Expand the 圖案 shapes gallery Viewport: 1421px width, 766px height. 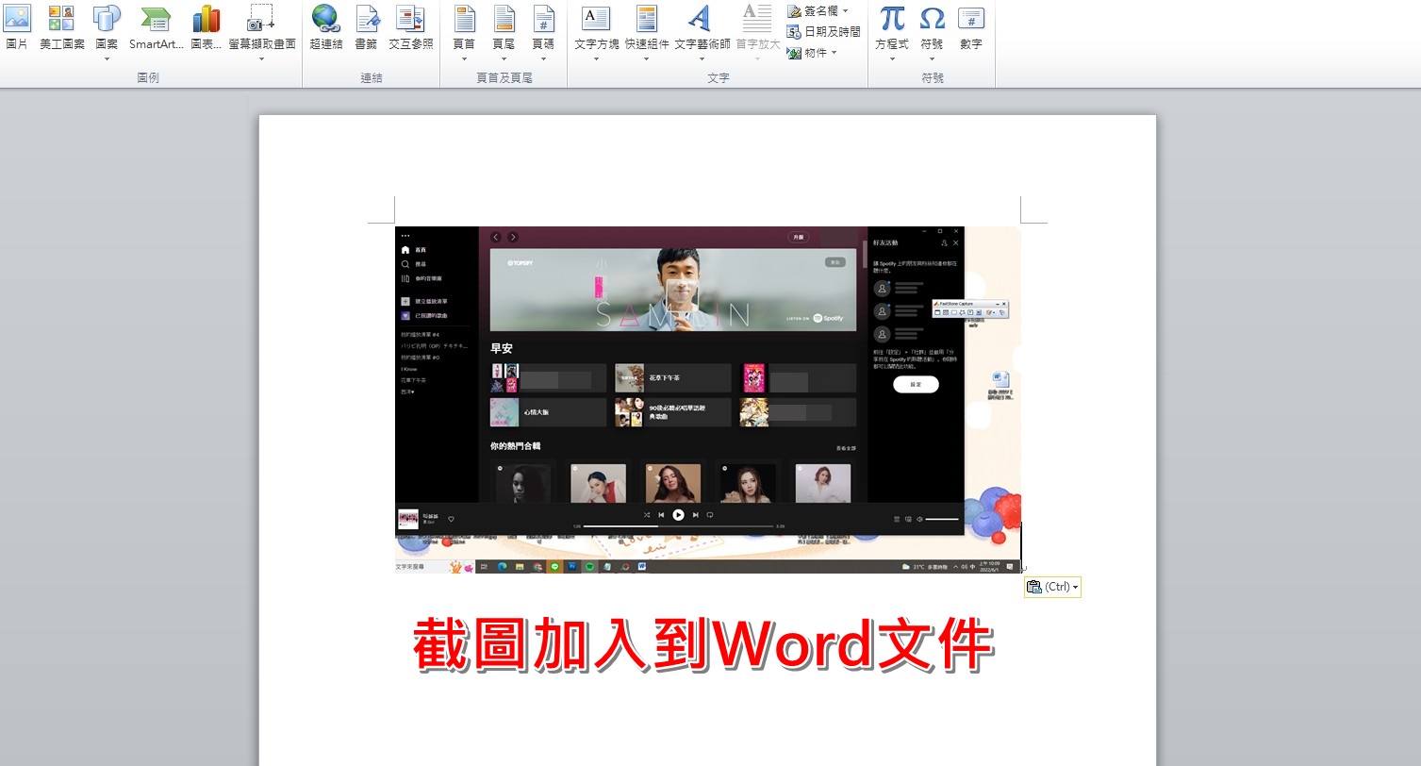coord(107,32)
